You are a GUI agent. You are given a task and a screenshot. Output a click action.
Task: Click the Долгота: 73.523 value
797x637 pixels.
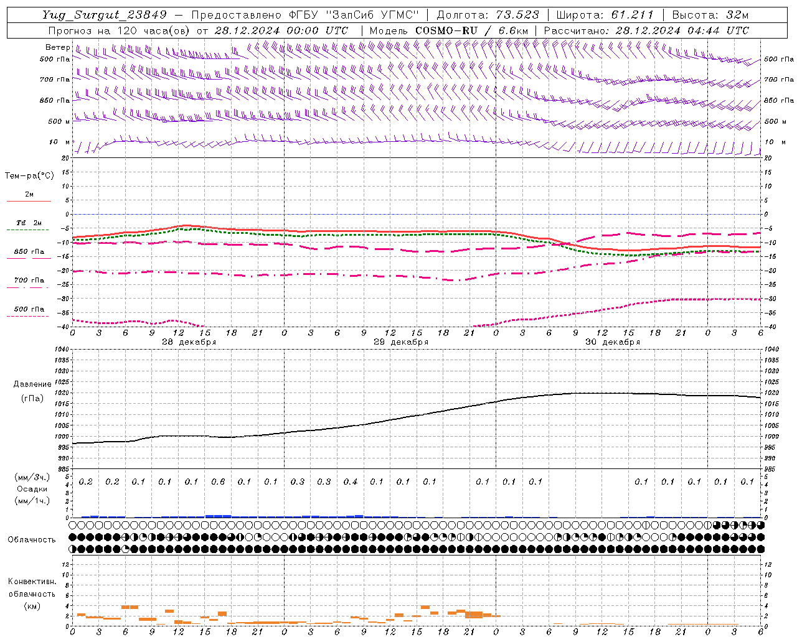click(x=488, y=15)
